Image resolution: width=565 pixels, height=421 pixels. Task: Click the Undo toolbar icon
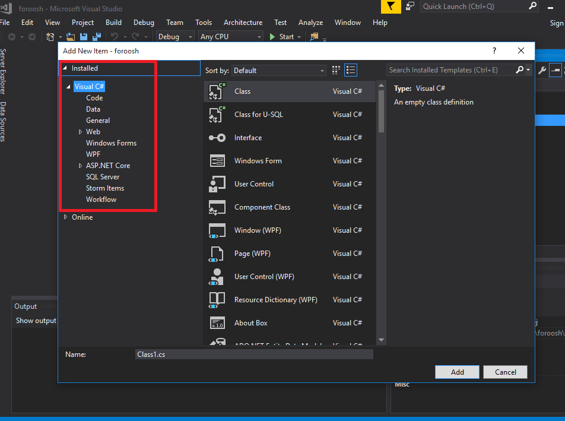point(115,37)
